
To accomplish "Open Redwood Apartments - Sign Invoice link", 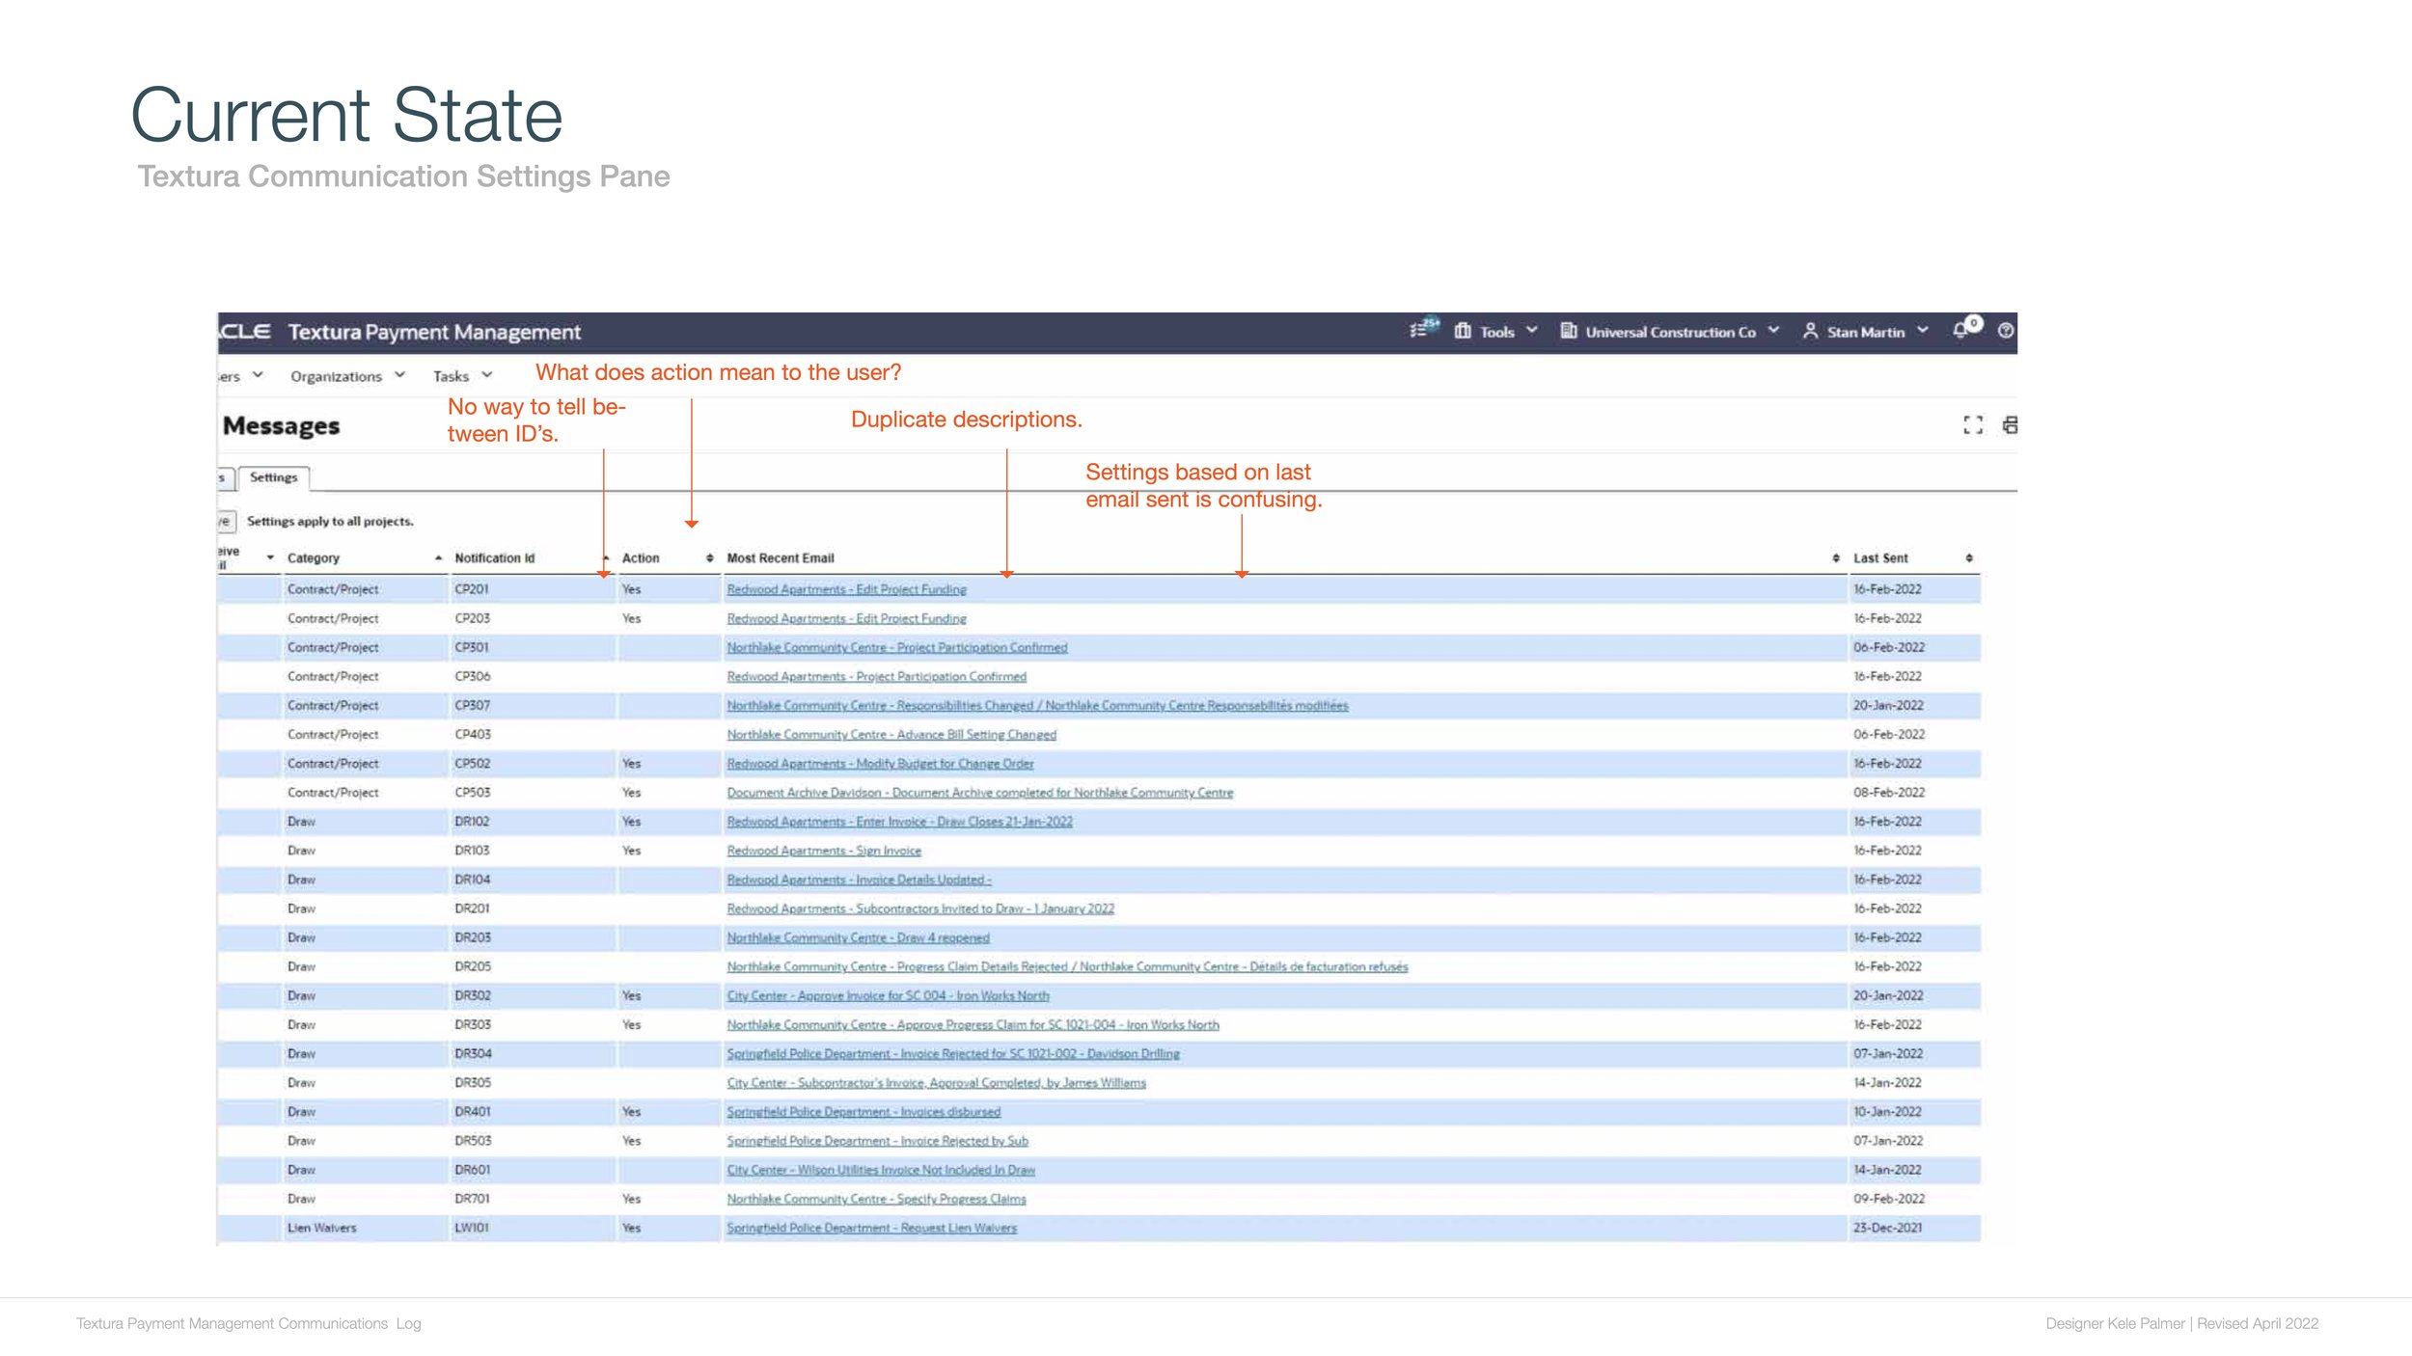I will [824, 850].
